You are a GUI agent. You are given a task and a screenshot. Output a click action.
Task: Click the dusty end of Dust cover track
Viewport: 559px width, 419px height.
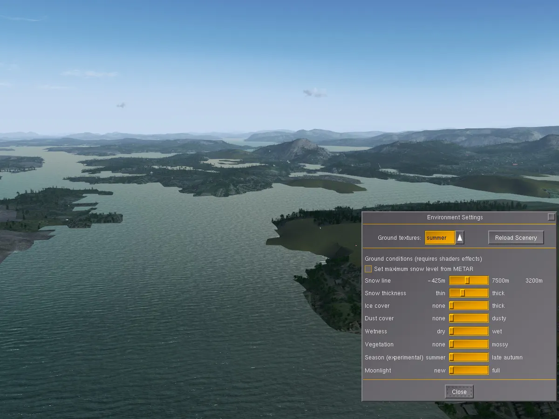[485, 318]
